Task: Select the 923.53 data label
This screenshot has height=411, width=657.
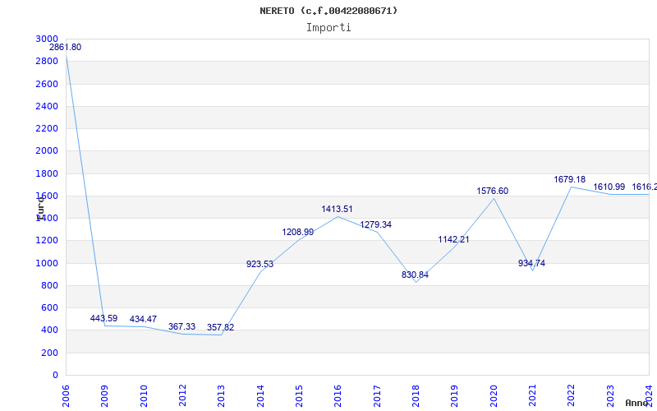Action: click(260, 264)
